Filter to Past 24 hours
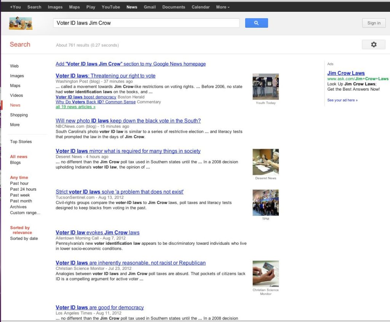Image resolution: width=390 pixels, height=322 pixels. coord(23,189)
